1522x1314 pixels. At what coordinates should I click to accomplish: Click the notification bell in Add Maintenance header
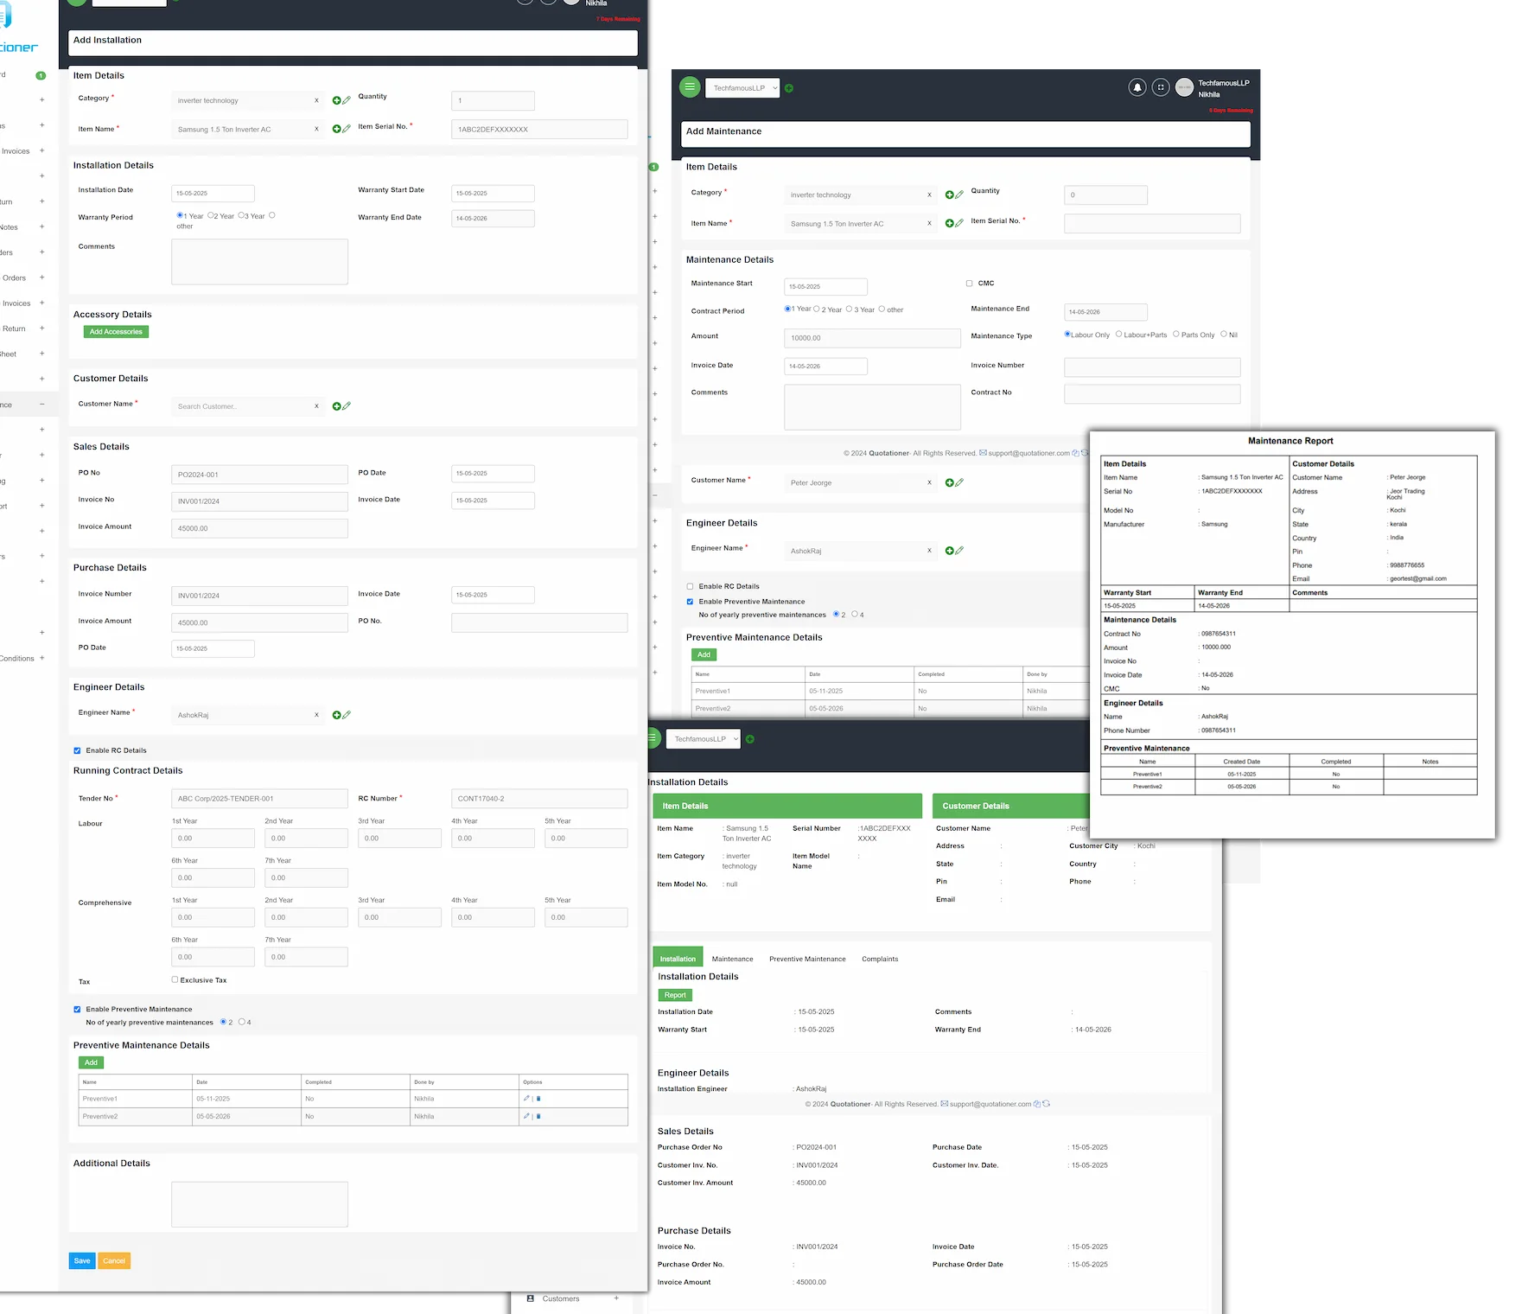click(x=1137, y=87)
